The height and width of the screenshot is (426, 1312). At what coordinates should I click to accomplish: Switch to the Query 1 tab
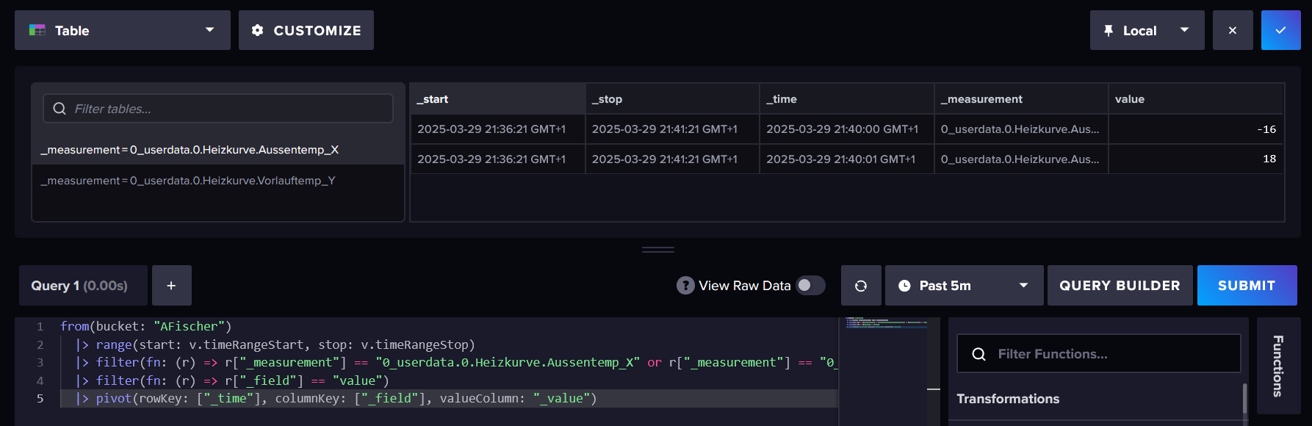point(83,285)
